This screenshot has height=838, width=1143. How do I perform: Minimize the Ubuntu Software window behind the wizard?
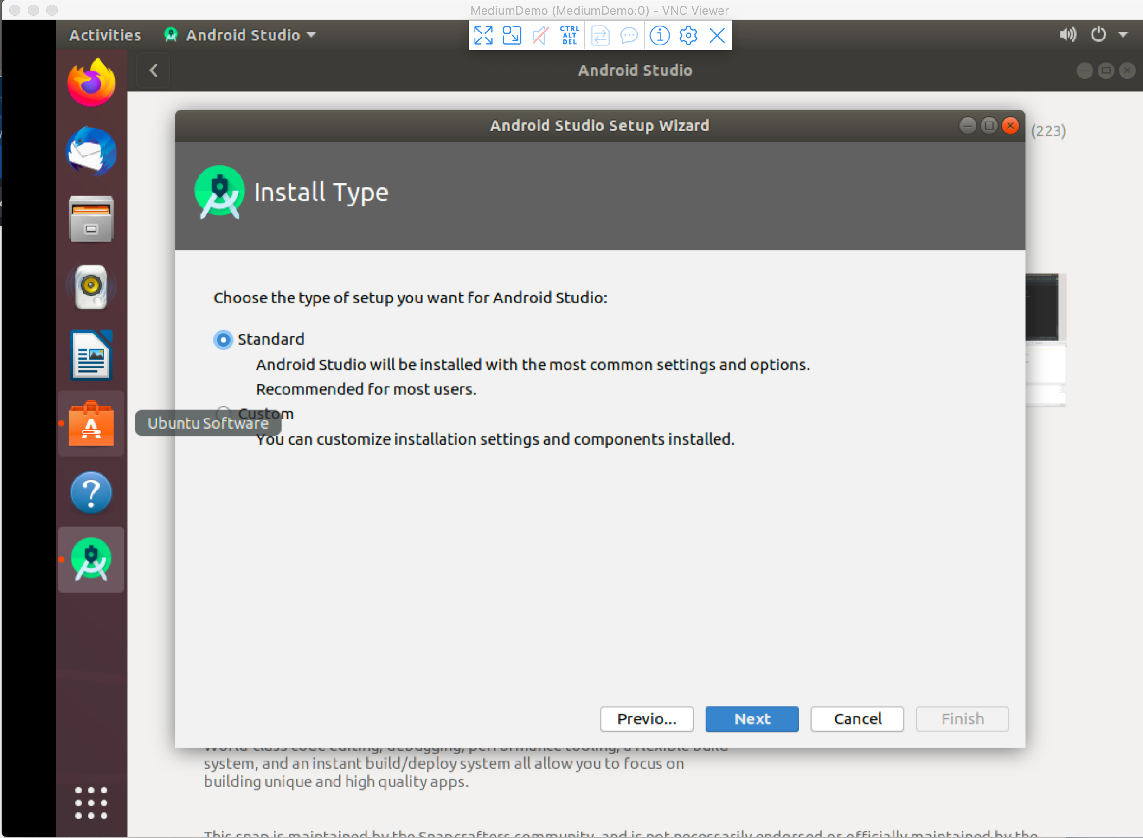[1084, 71]
